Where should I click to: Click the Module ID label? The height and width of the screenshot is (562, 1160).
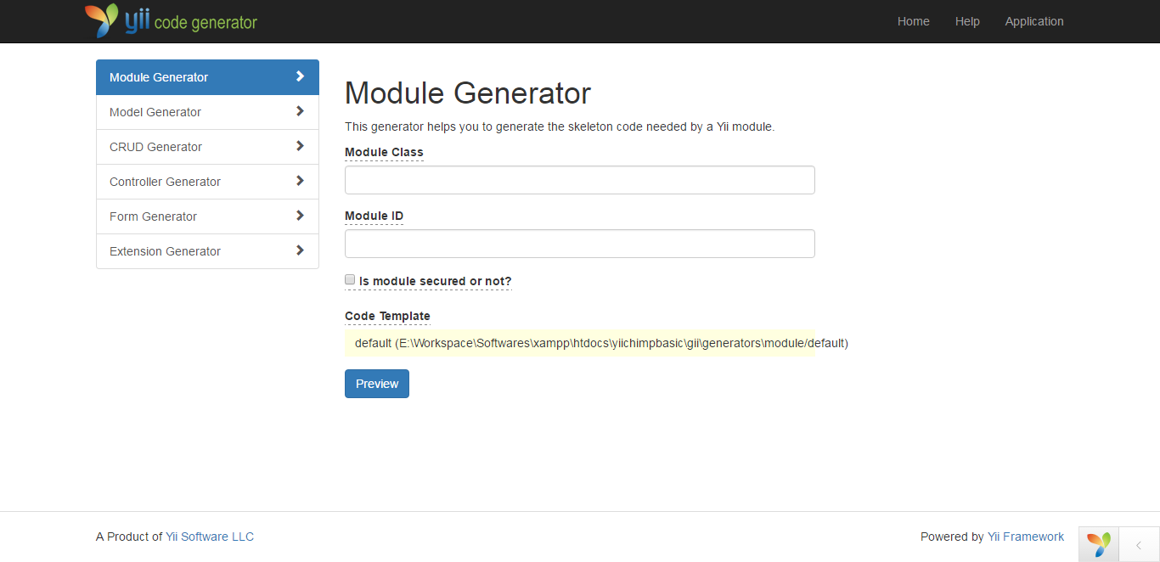pyautogui.click(x=374, y=216)
